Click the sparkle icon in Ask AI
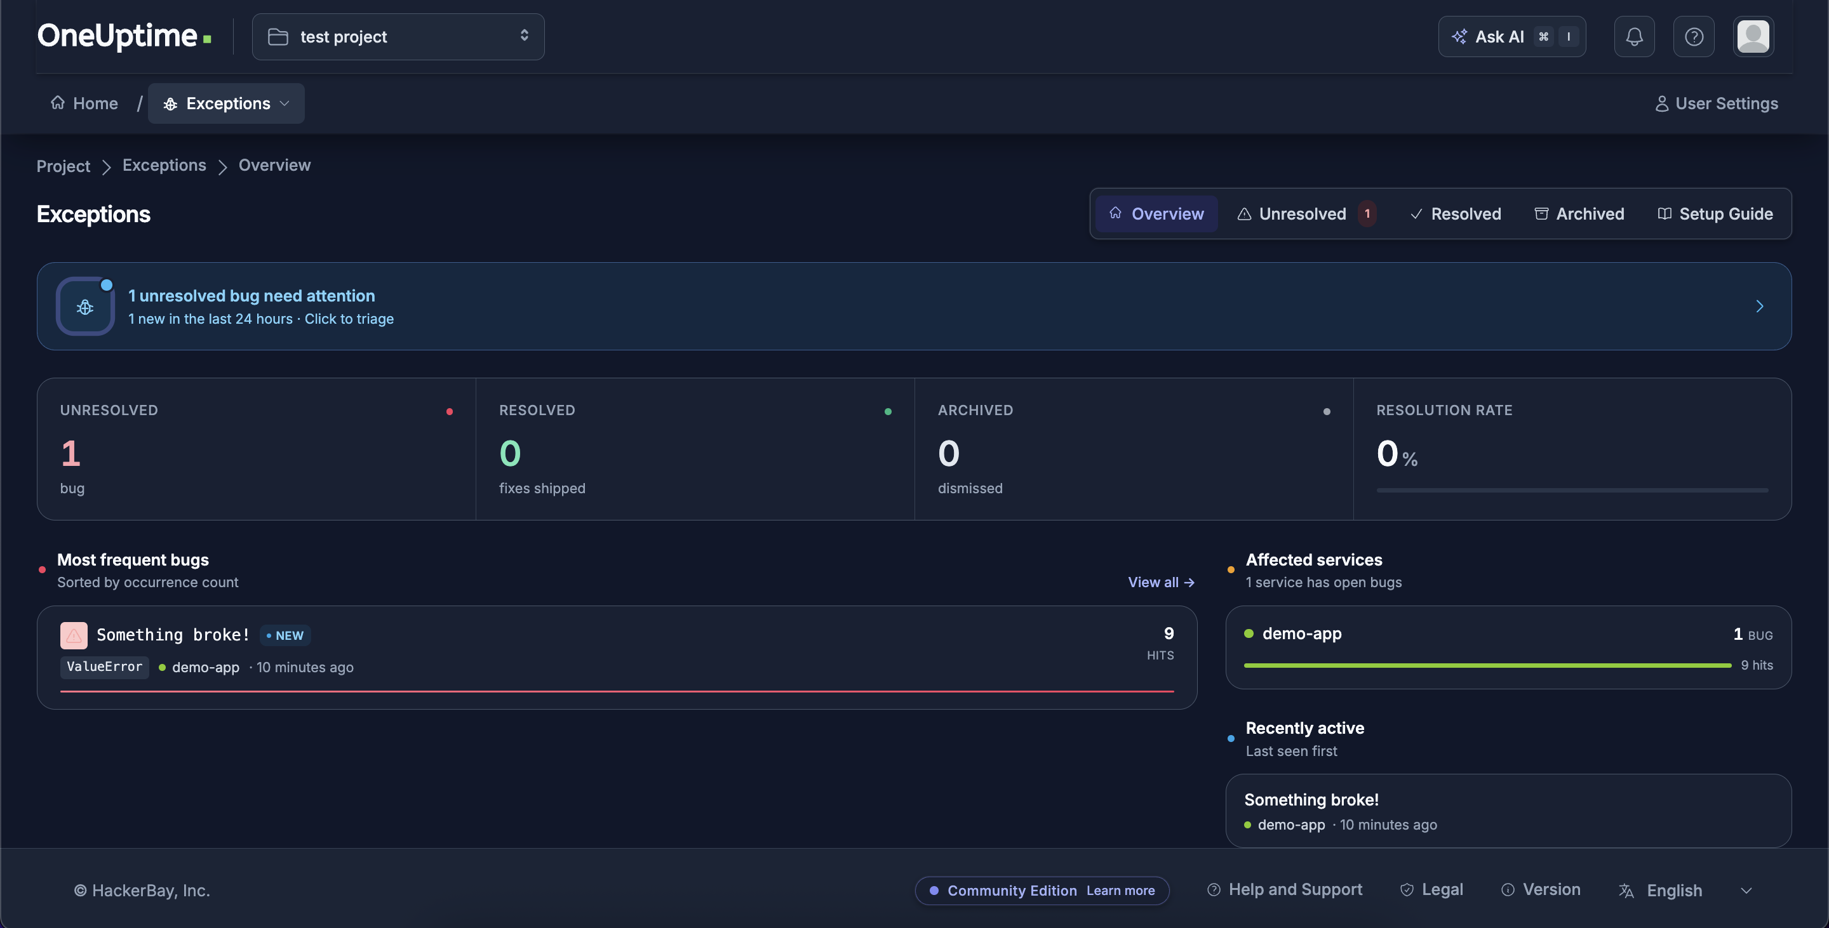Image resolution: width=1829 pixels, height=928 pixels. (1459, 36)
